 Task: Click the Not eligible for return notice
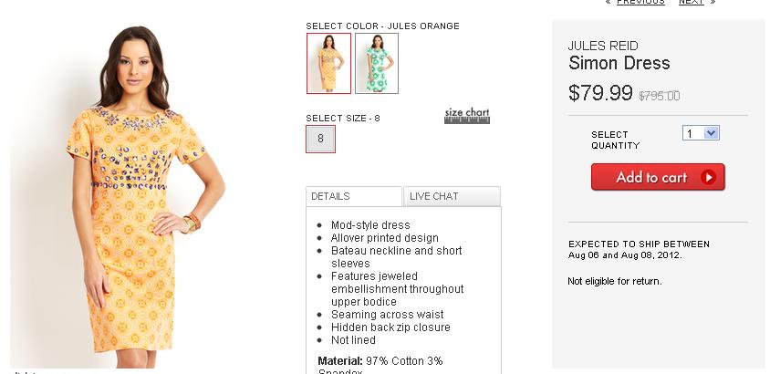pyautogui.click(x=614, y=281)
